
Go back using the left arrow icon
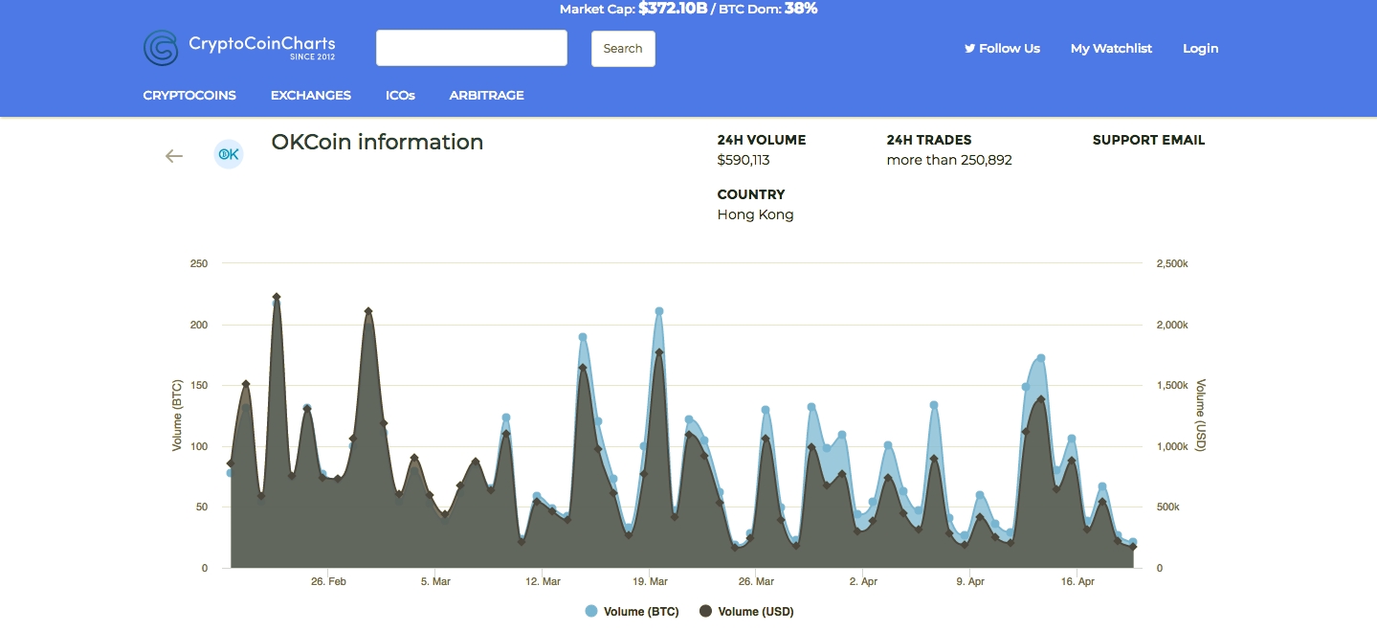click(174, 156)
